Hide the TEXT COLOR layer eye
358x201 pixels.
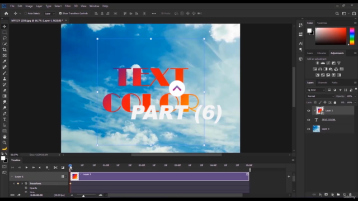tap(309, 120)
